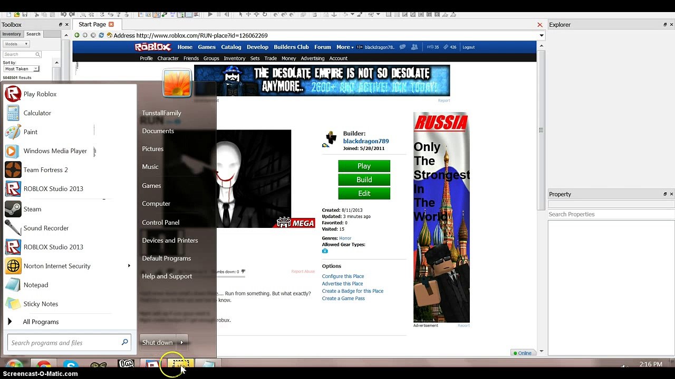Click the Desolate Empire banner ad
This screenshot has height=379, width=675.
[322, 81]
